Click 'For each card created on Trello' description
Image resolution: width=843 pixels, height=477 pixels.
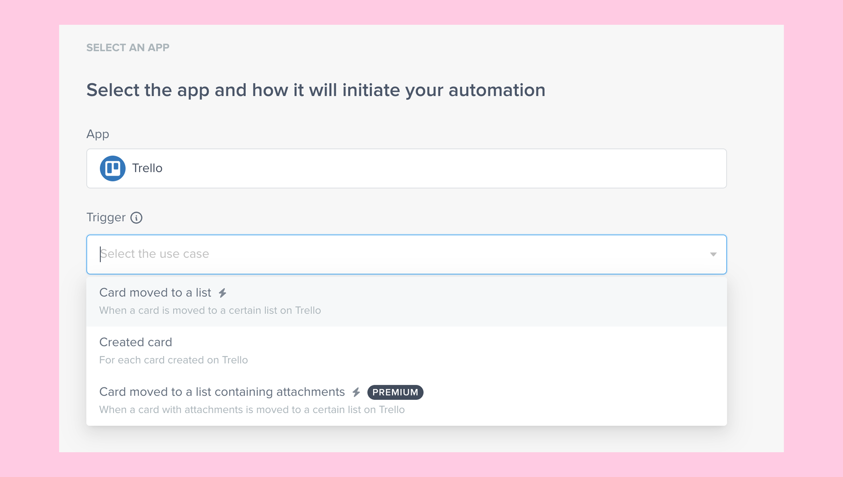click(x=173, y=360)
